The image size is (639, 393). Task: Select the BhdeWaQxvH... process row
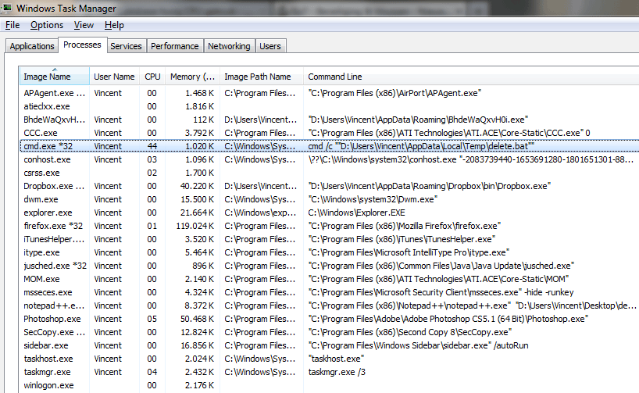330,120
